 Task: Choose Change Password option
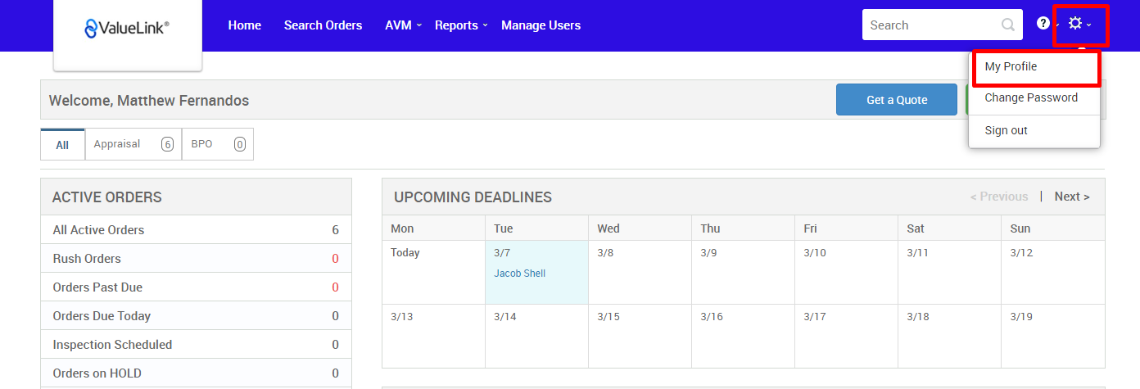[1030, 97]
